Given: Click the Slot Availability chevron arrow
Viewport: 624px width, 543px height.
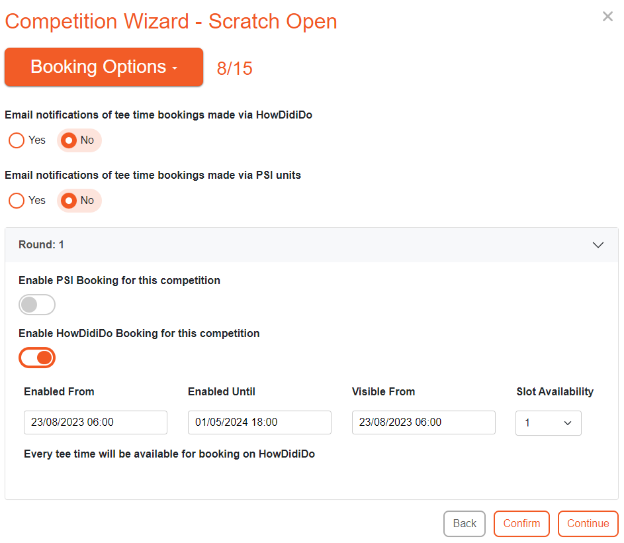Looking at the screenshot, I should (x=567, y=422).
